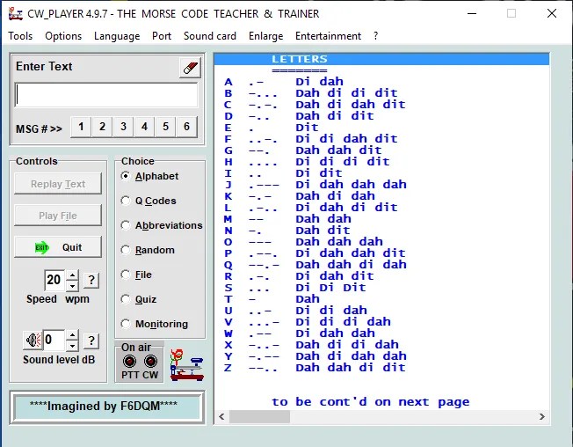The width and height of the screenshot is (573, 447).
Task: Open the Options menu
Action: (x=63, y=36)
